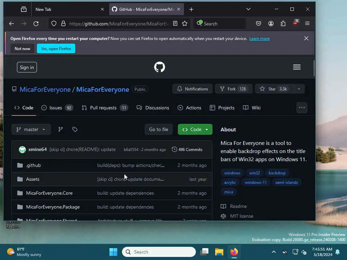
Task: Open the Readme link in About
Action: (234, 206)
